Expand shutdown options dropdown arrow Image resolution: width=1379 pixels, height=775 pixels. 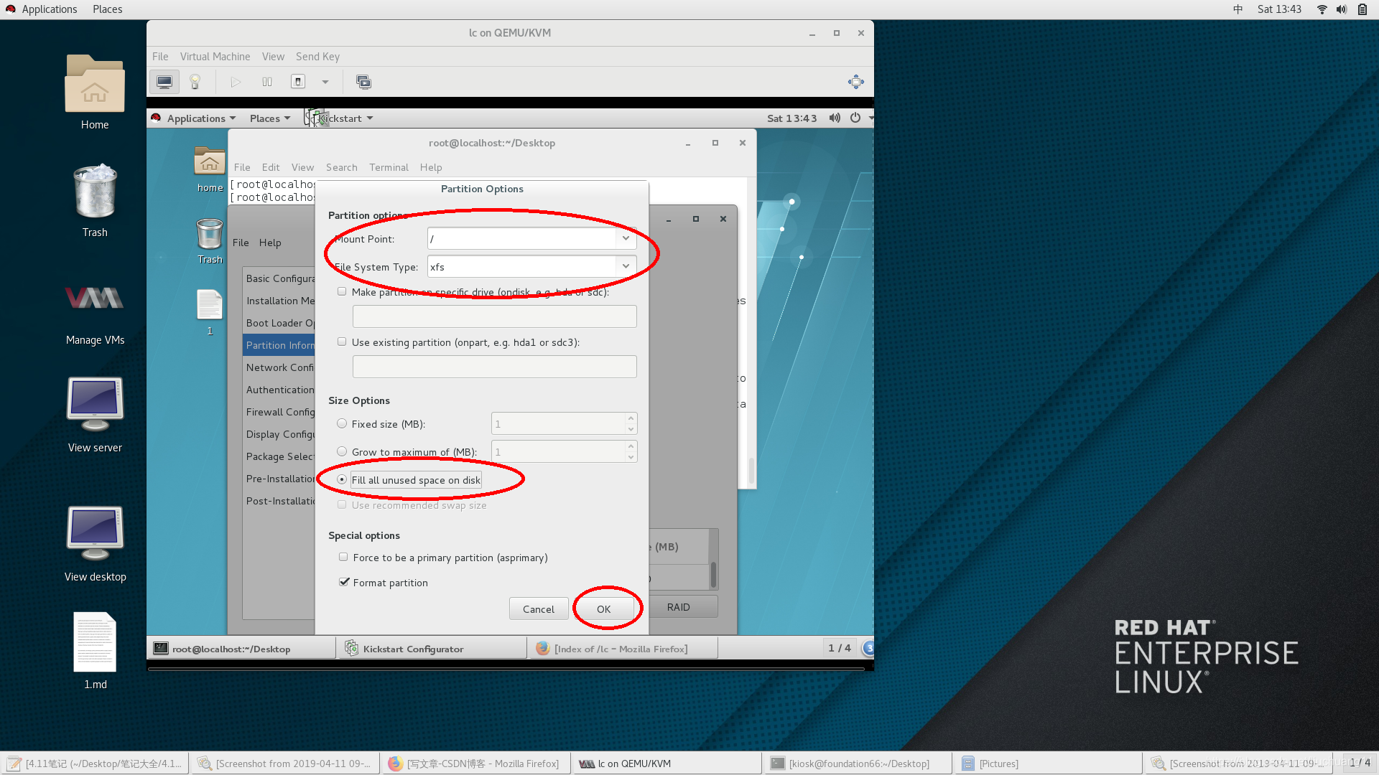click(x=325, y=82)
